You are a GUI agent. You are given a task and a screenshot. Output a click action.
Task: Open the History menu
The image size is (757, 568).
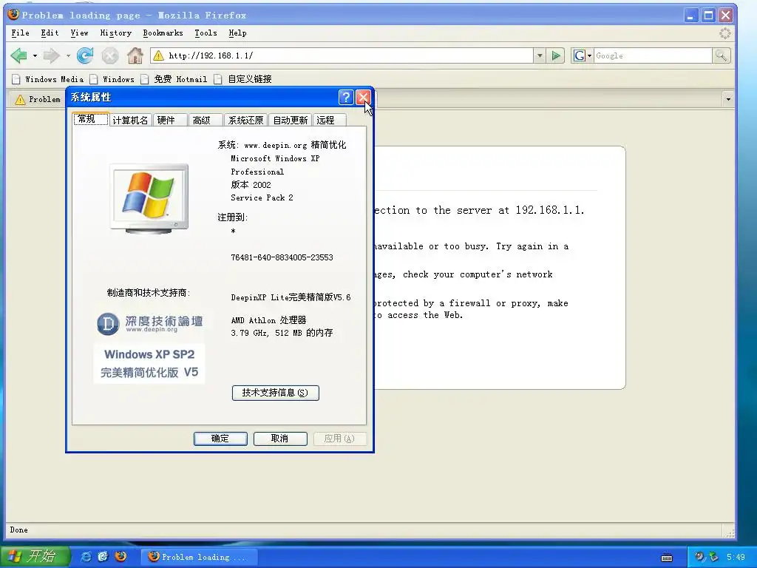(x=116, y=33)
